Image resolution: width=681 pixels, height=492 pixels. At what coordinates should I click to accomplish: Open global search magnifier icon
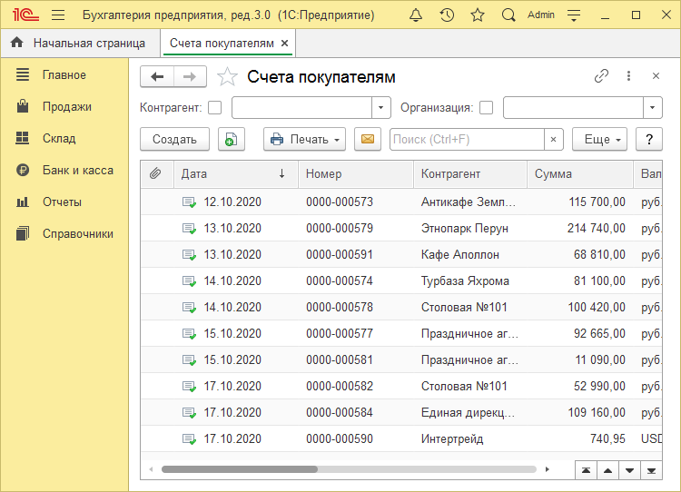508,15
